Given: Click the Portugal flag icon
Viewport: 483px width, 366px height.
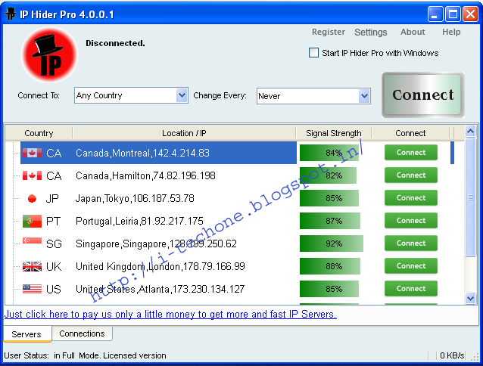Looking at the screenshot, I should point(32,221).
